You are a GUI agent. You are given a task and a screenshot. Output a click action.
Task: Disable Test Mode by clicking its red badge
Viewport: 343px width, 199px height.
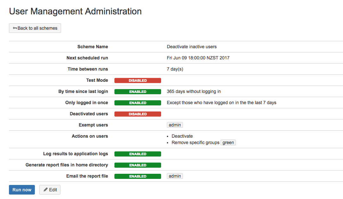[137, 80]
